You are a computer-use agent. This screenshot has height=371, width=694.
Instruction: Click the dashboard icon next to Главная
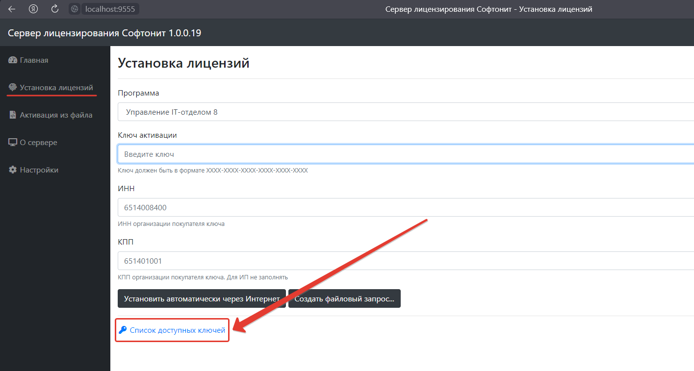(x=13, y=60)
